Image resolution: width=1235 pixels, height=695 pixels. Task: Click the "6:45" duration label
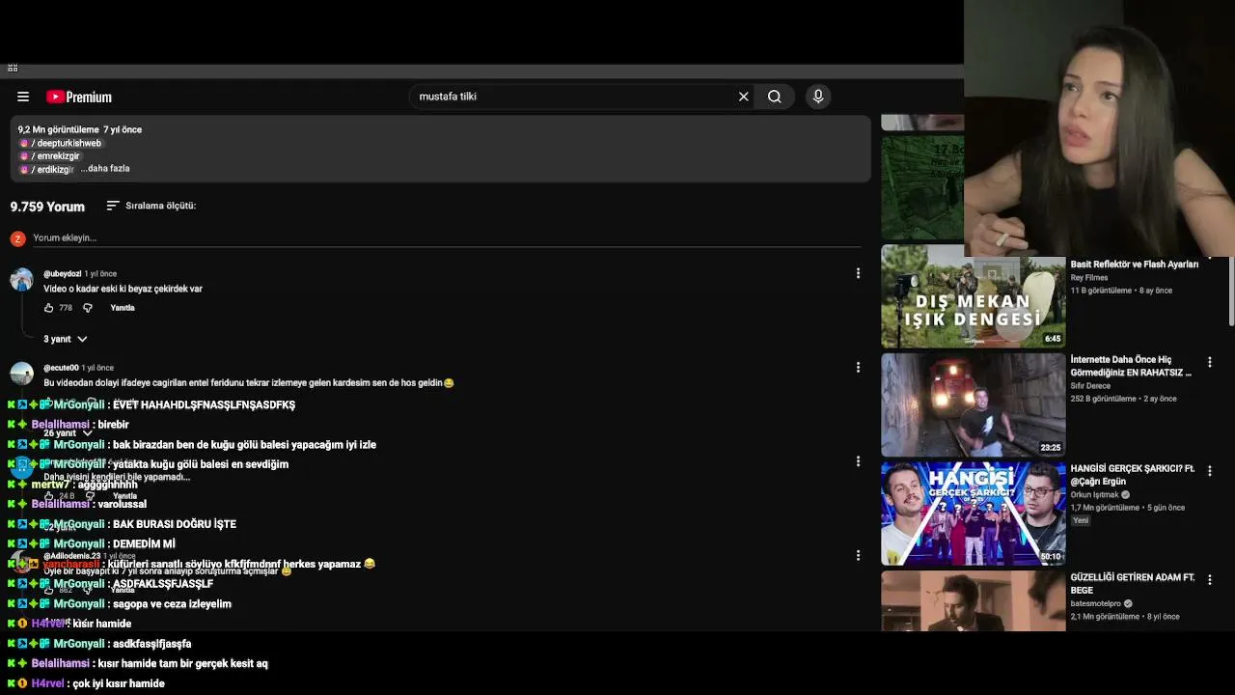[1053, 339]
